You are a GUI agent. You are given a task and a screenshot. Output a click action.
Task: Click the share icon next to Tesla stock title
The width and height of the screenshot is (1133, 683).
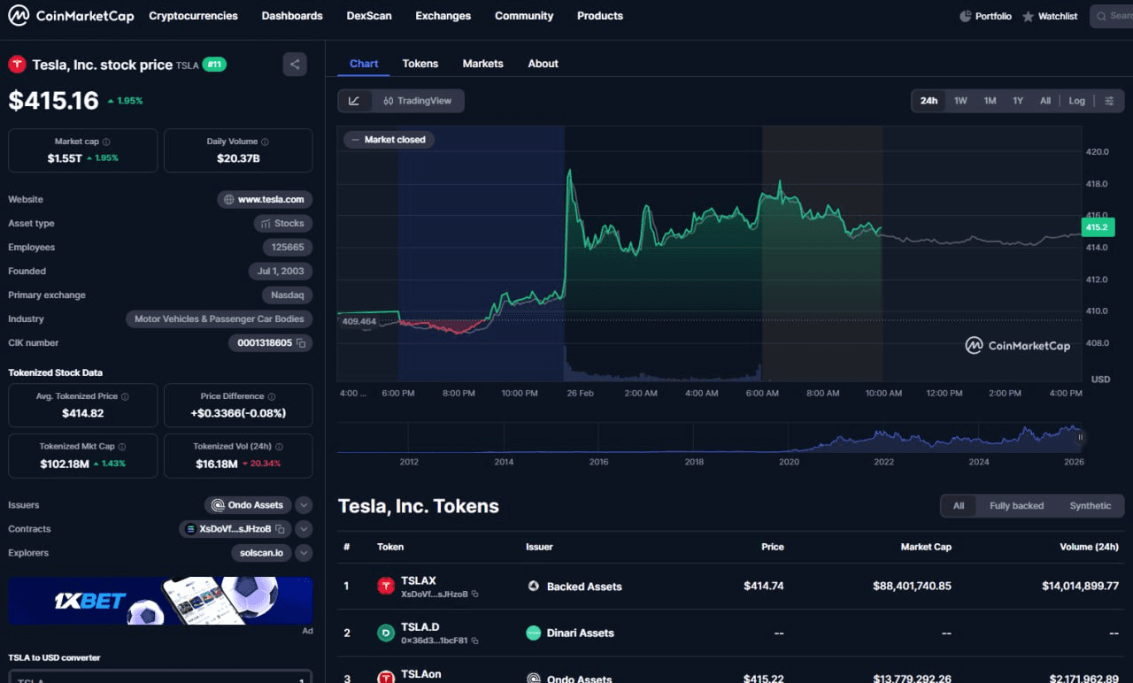[294, 64]
